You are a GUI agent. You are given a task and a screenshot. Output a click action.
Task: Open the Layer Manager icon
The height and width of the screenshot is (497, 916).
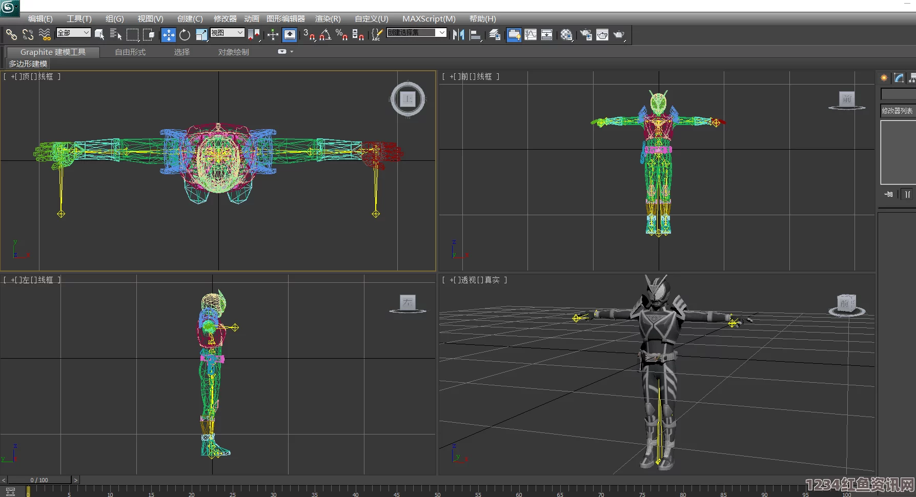click(495, 34)
